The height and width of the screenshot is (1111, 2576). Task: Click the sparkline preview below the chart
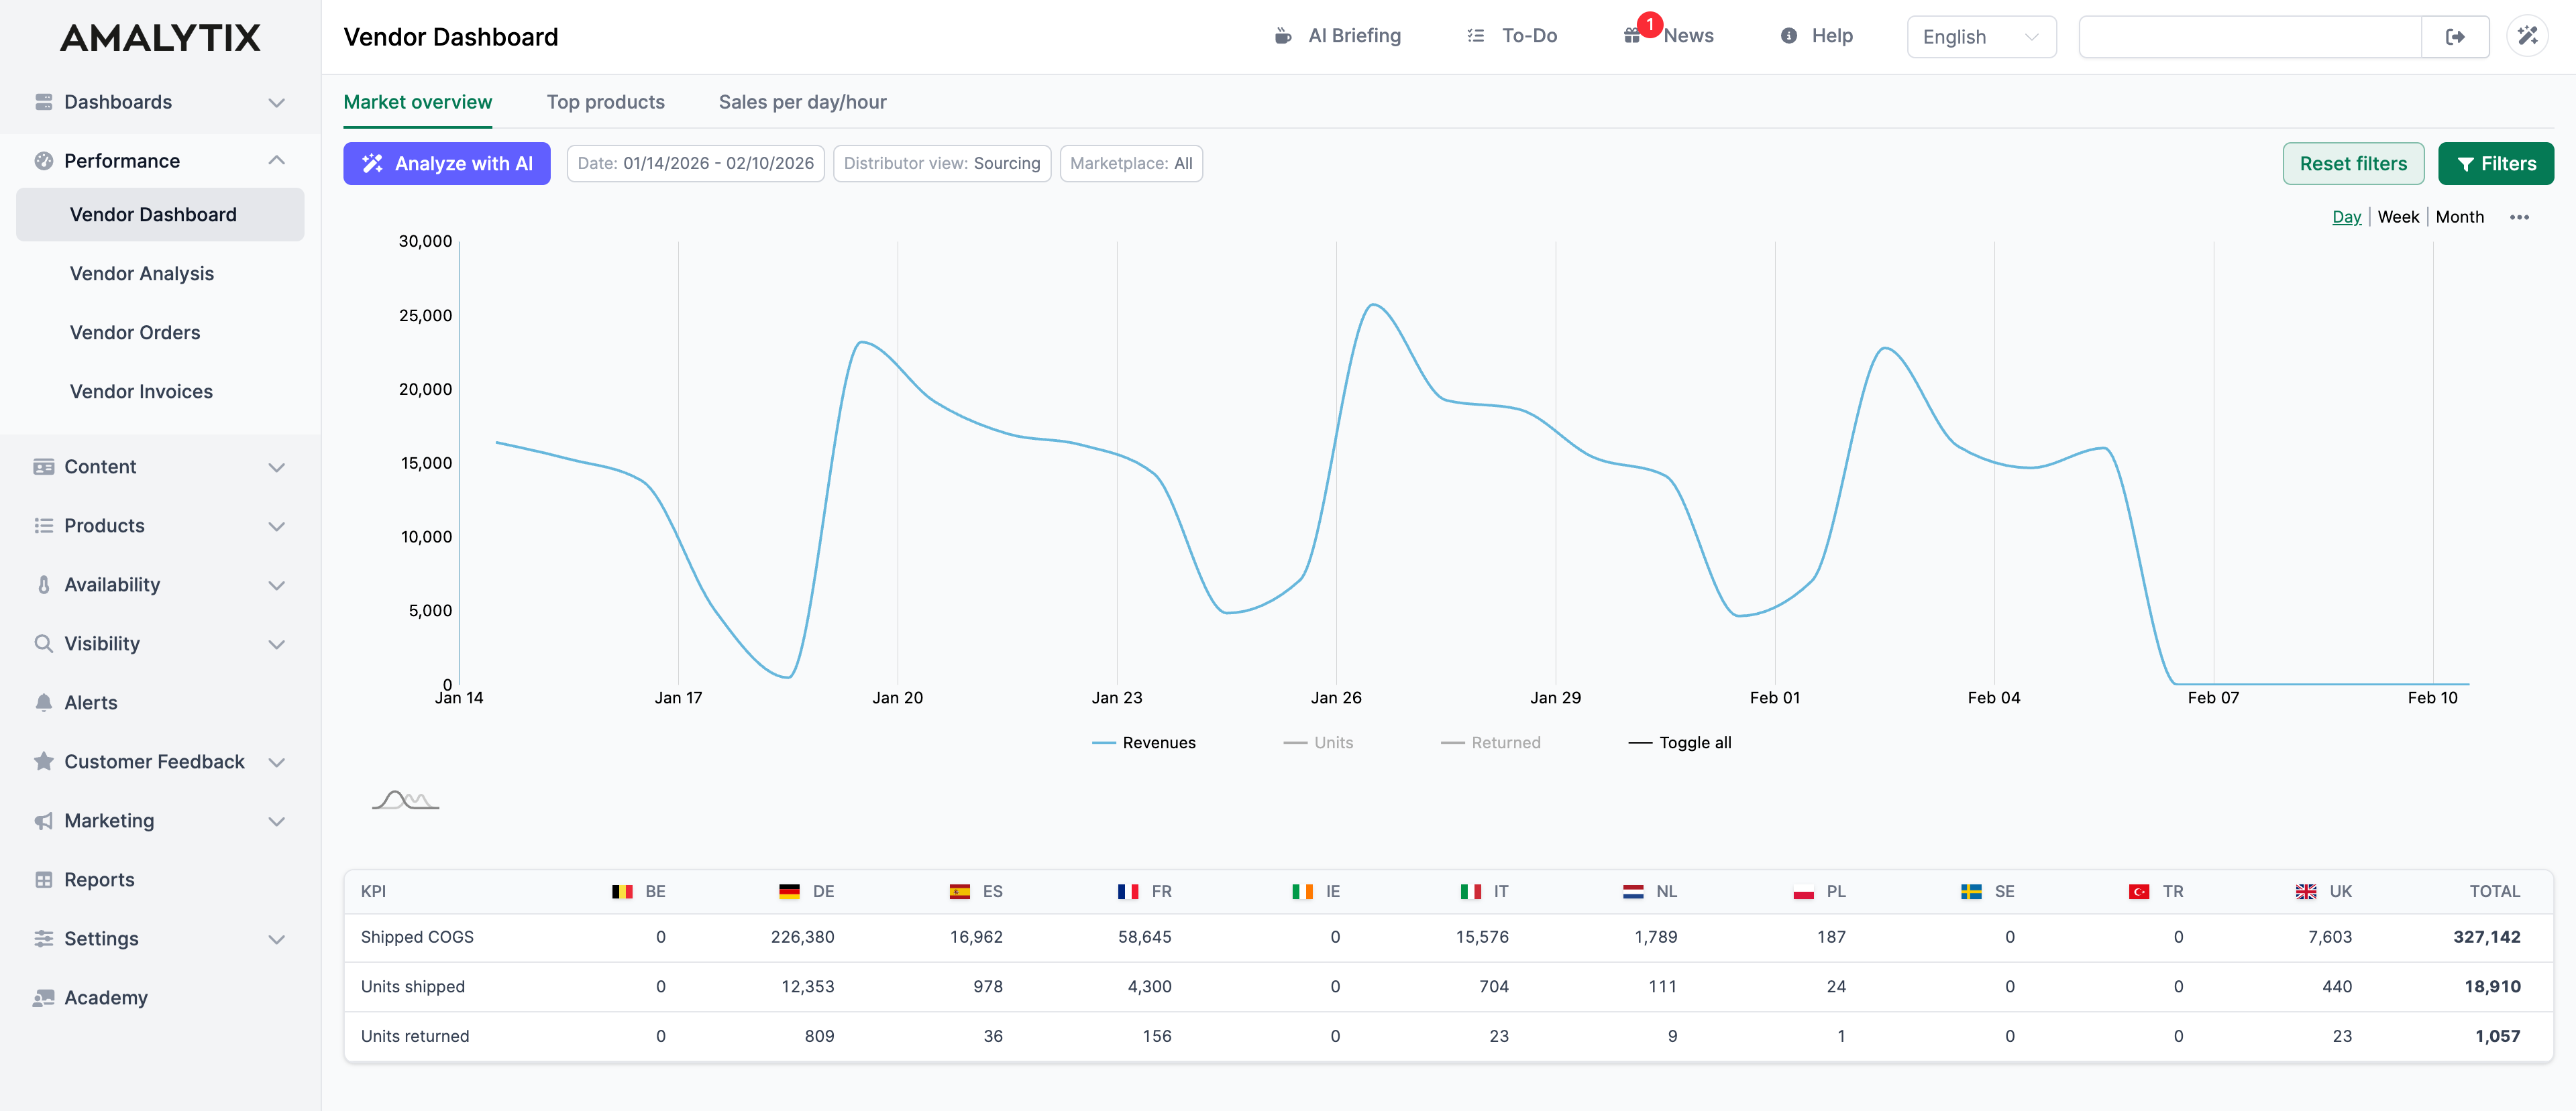pyautogui.click(x=406, y=799)
